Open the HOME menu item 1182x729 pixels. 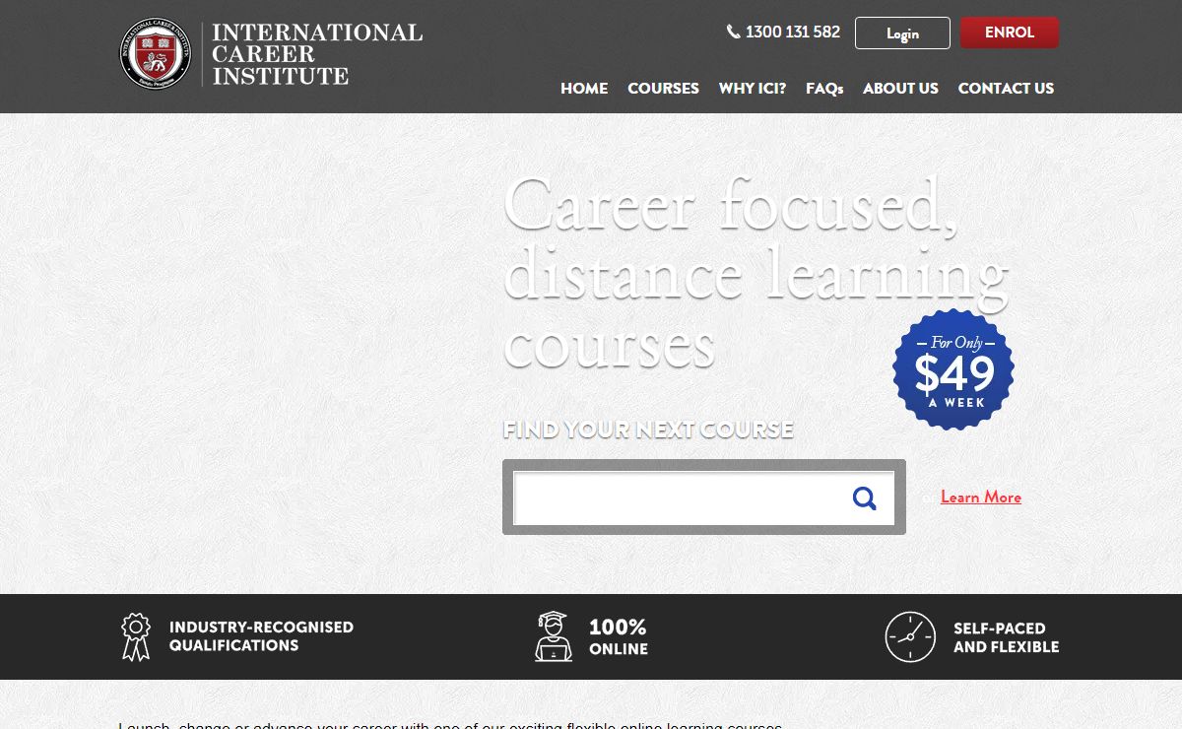click(x=584, y=88)
